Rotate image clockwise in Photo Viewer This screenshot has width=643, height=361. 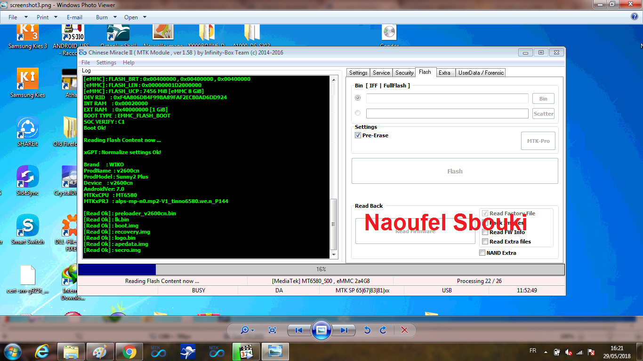383,330
